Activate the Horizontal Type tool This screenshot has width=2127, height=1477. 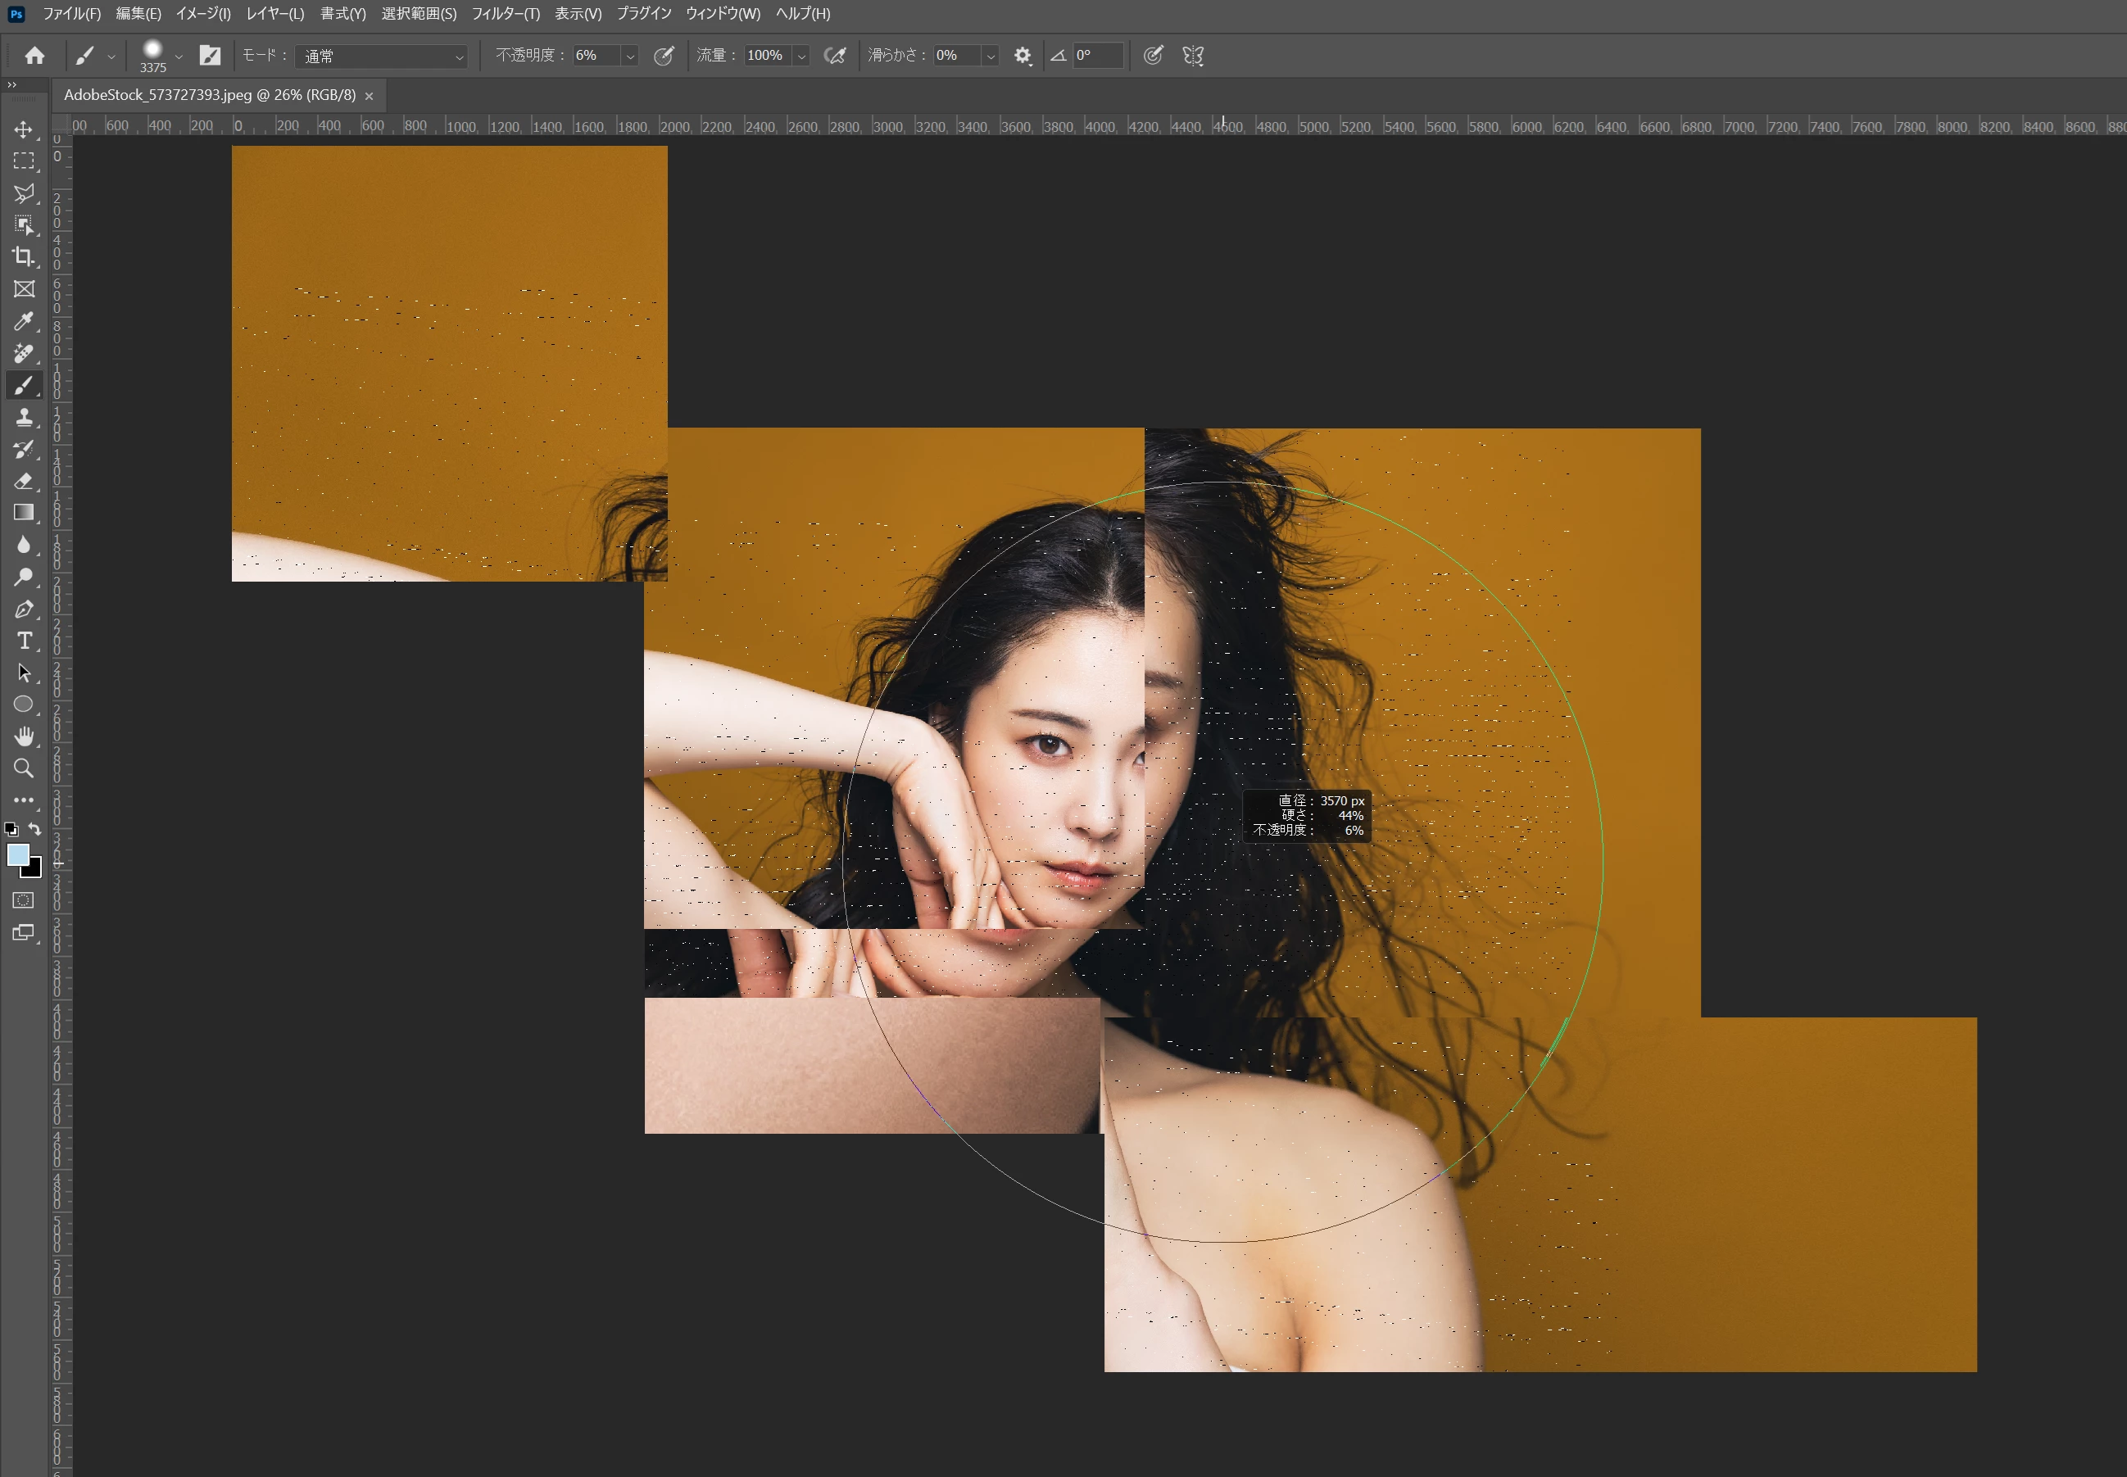(24, 641)
